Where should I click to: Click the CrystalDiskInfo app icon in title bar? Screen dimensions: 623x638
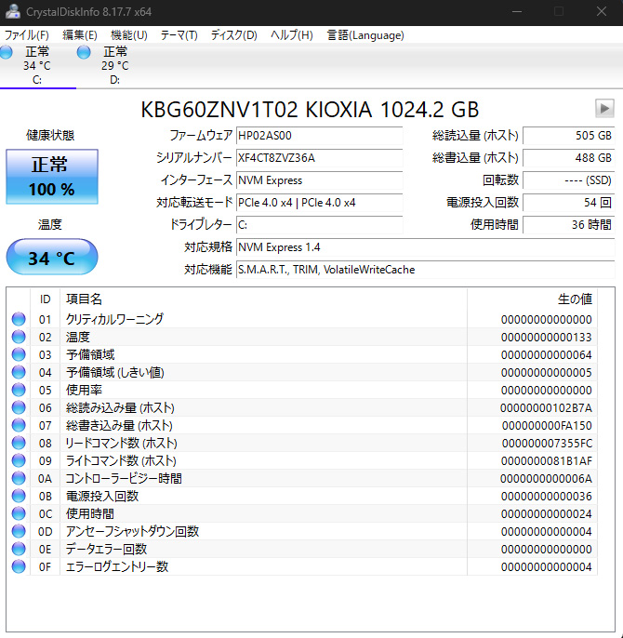[x=12, y=11]
